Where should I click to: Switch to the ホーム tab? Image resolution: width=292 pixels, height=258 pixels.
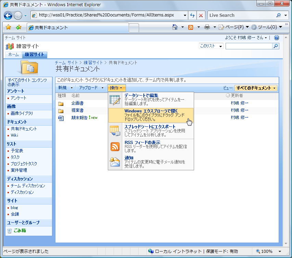(13, 55)
